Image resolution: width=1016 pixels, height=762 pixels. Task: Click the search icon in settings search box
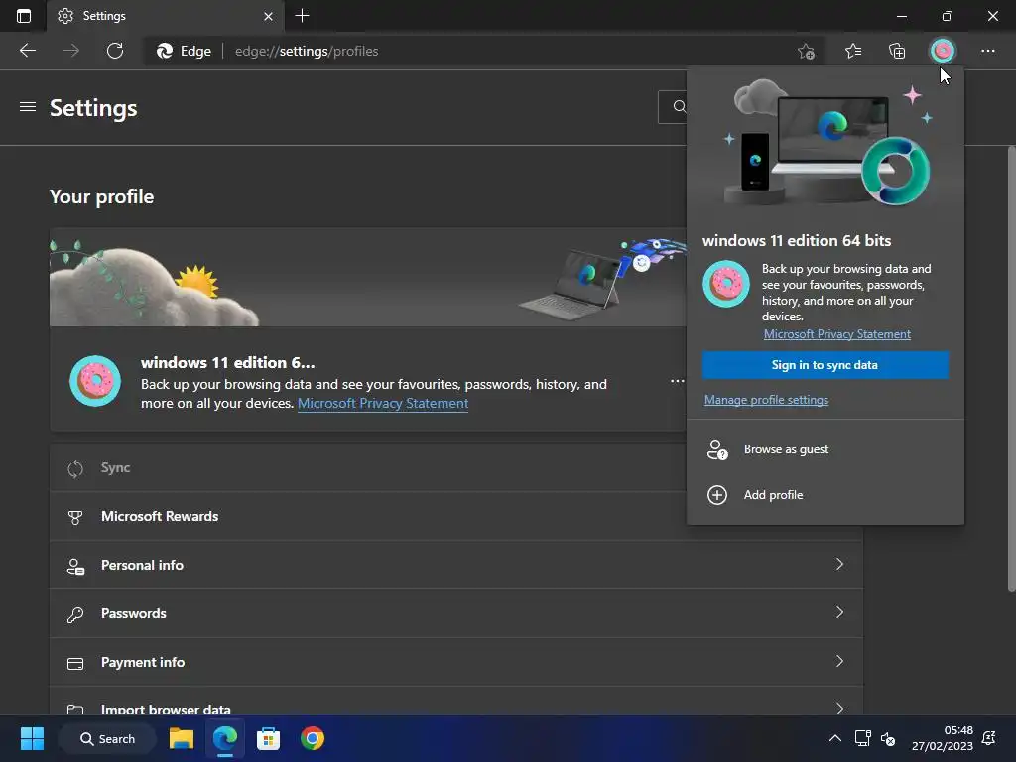[679, 107]
